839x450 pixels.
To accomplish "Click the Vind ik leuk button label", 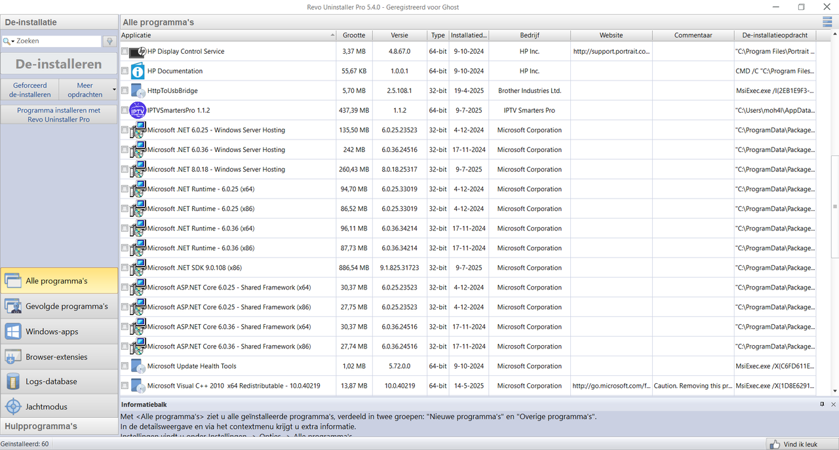I will 800,444.
